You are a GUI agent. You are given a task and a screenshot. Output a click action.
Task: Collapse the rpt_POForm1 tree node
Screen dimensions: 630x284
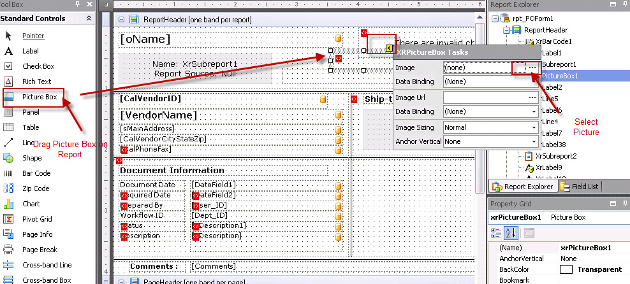(x=495, y=18)
